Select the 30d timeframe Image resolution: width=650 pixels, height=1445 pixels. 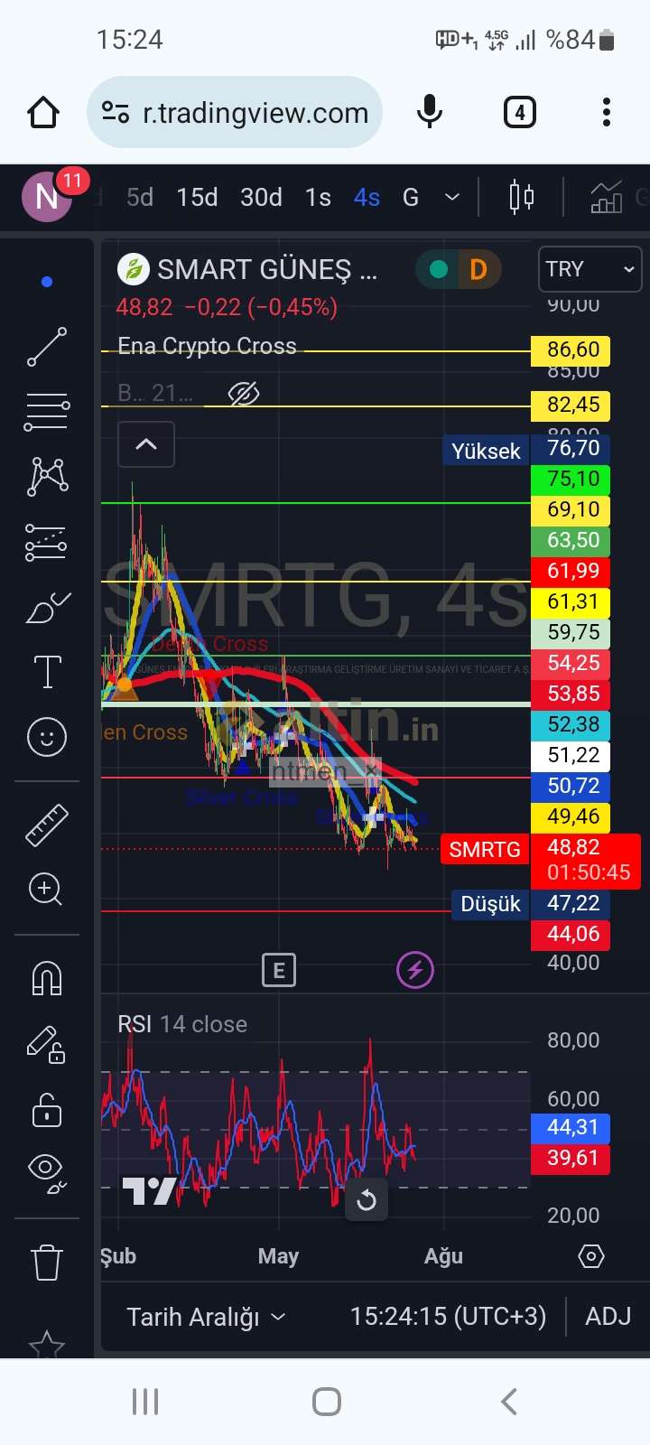[x=261, y=197]
